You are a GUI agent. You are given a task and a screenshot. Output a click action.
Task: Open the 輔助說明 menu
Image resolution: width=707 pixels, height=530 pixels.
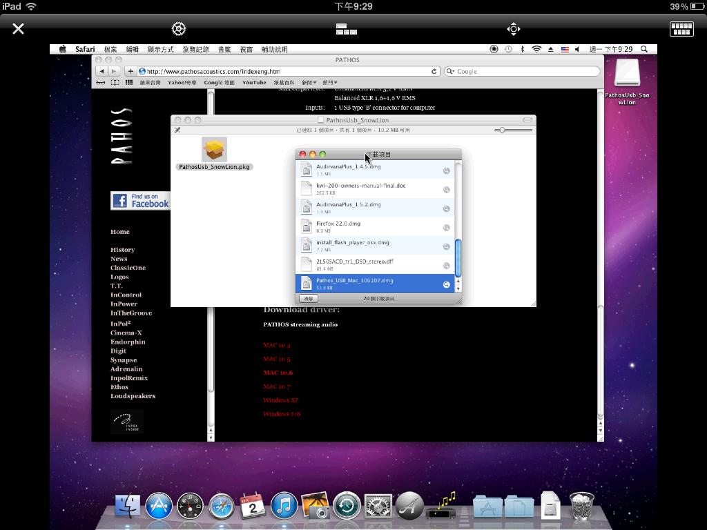(x=274, y=49)
